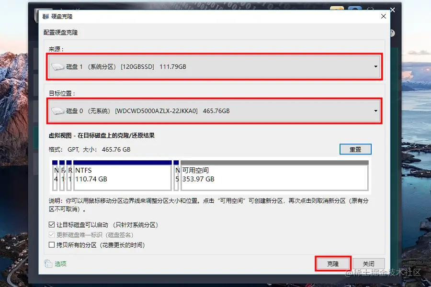Click the 重置 reset button
The width and height of the screenshot is (431, 287).
[355, 149]
